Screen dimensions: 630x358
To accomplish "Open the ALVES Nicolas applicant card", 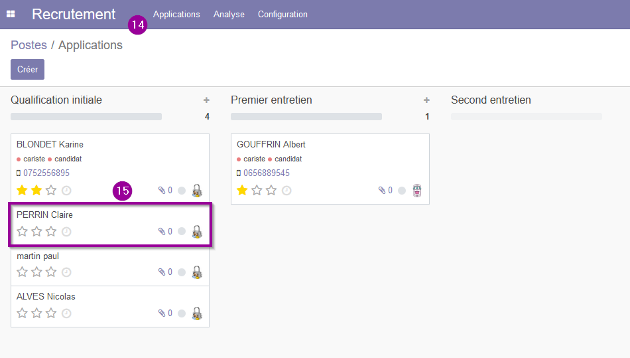I will pyautogui.click(x=110, y=306).
